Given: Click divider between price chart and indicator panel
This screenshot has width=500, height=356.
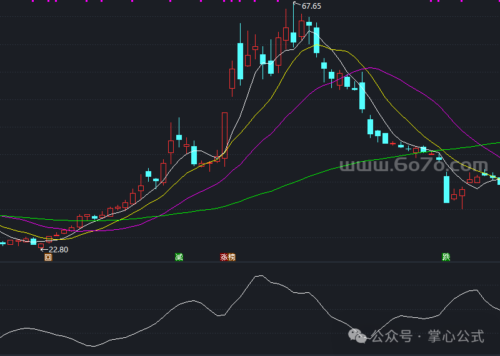Looking at the screenshot, I should coord(250,263).
